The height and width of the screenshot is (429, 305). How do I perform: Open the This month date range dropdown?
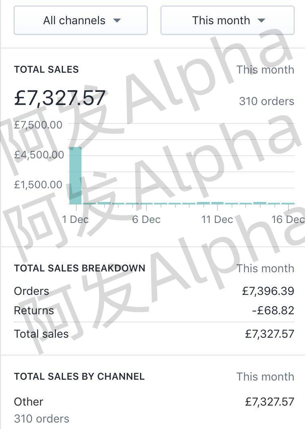pyautogui.click(x=228, y=20)
